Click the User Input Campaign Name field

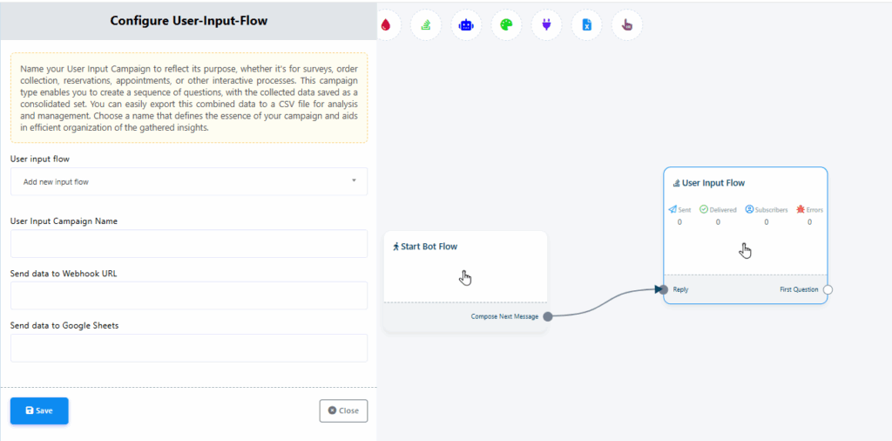189,244
